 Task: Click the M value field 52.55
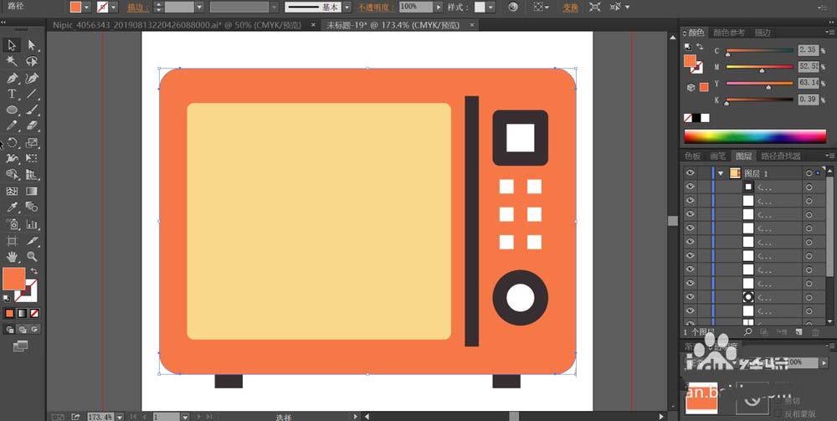pos(809,67)
